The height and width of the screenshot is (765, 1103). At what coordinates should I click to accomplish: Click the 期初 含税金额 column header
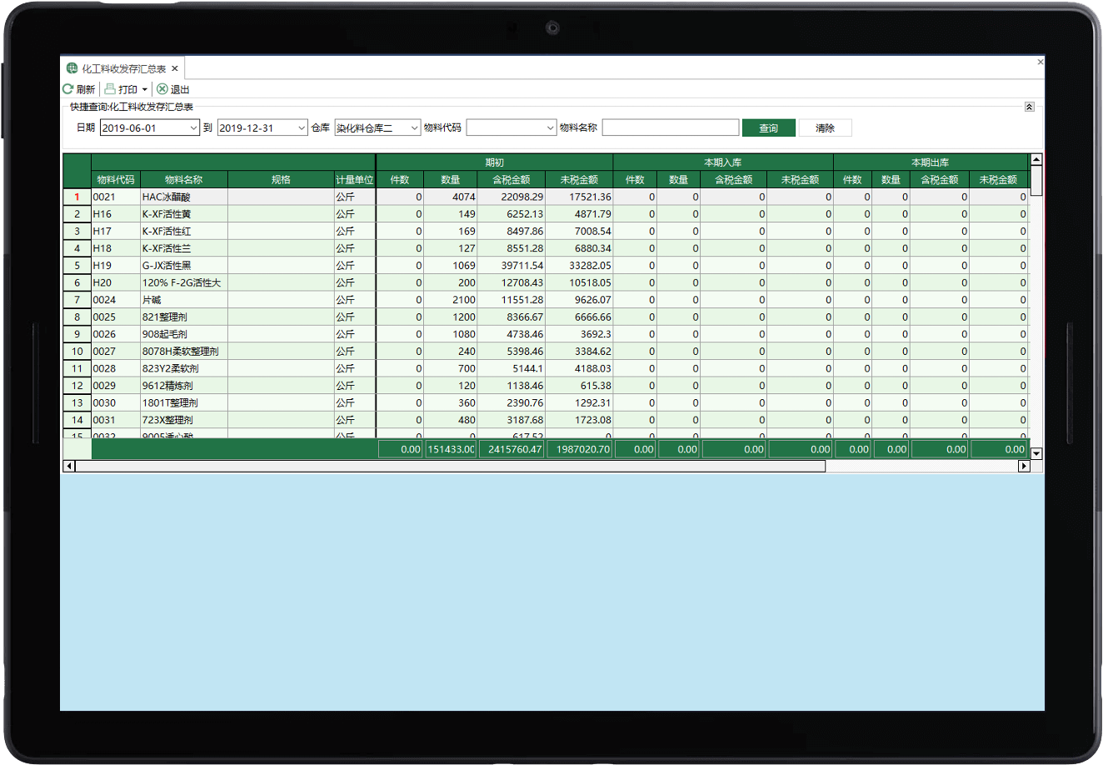click(512, 180)
